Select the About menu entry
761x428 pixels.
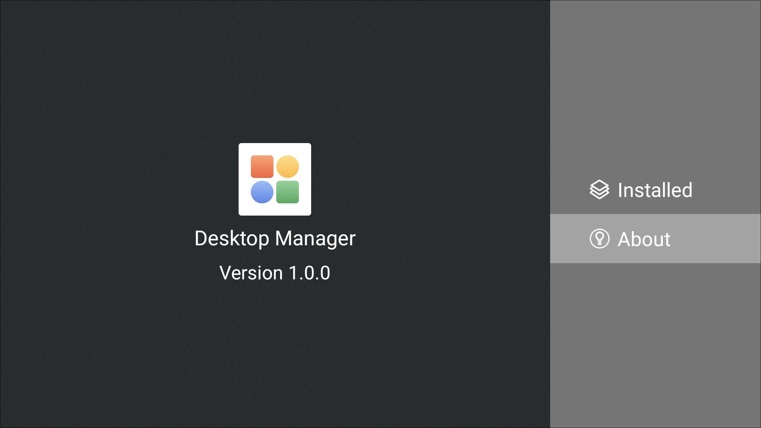pyautogui.click(x=655, y=239)
